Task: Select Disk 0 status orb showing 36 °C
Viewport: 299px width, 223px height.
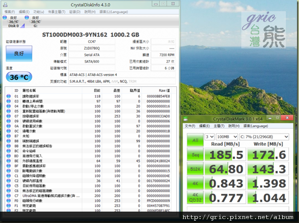Action: tap(4, 17)
